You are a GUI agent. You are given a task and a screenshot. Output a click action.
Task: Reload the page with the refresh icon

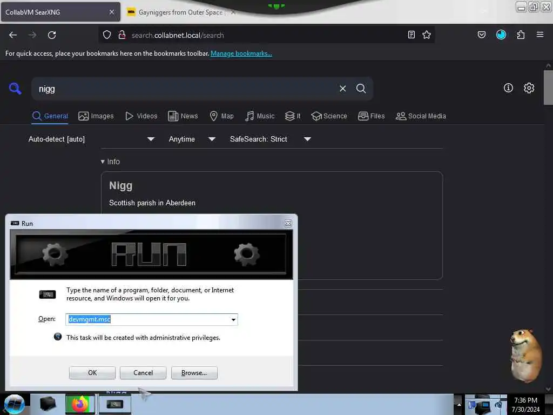pyautogui.click(x=52, y=35)
